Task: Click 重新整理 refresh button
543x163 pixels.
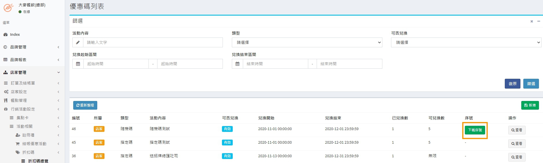Action: [85, 105]
